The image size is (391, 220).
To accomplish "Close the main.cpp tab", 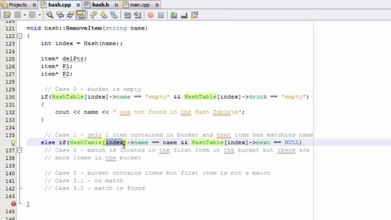I will 157,5.
